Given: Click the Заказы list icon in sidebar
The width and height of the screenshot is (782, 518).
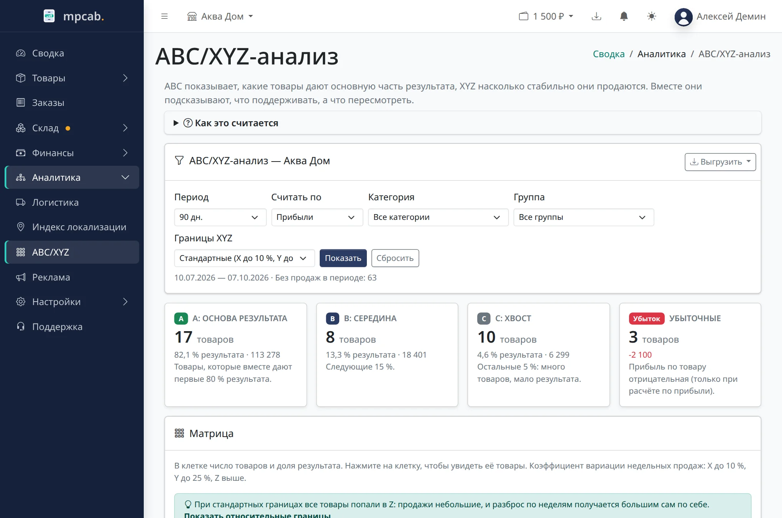Looking at the screenshot, I should pos(21,102).
